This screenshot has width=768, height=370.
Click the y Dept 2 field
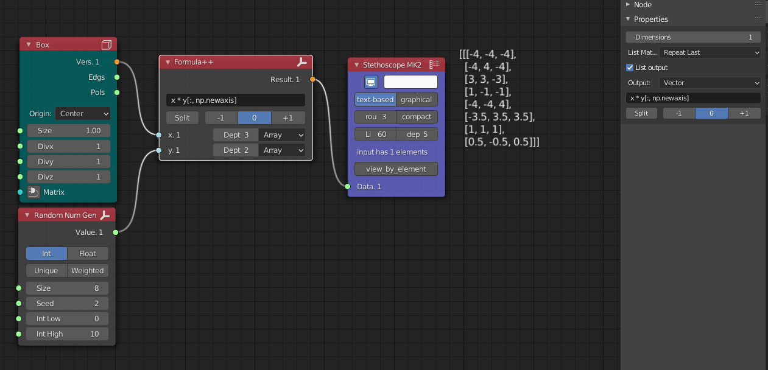[x=236, y=150]
